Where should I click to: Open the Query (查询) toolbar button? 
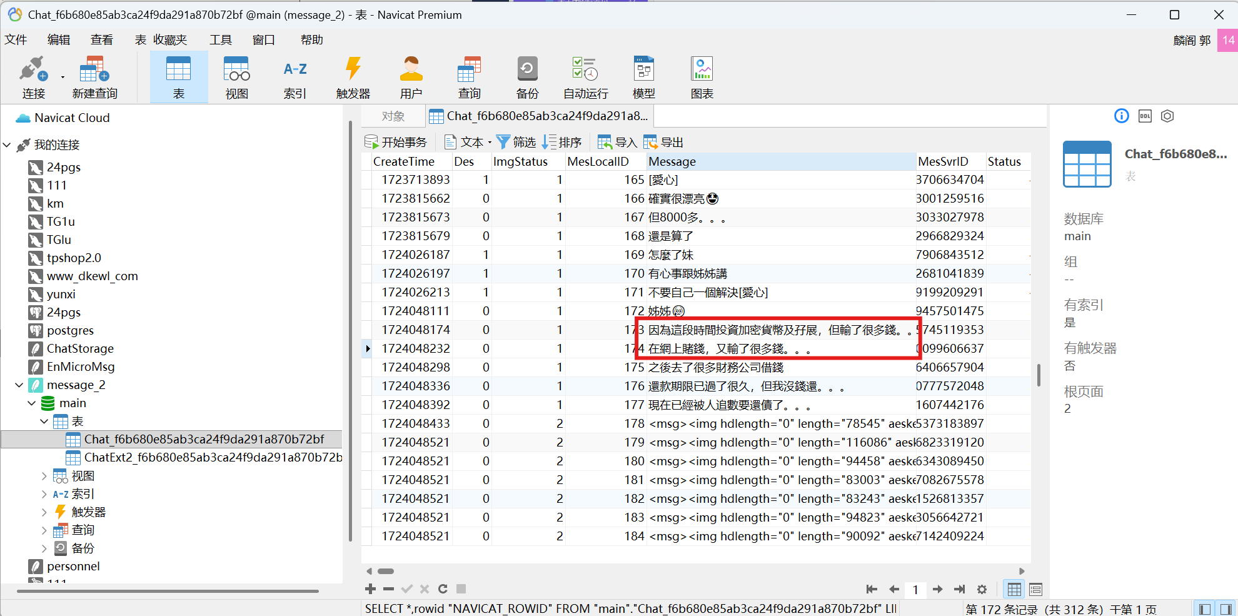click(x=470, y=77)
